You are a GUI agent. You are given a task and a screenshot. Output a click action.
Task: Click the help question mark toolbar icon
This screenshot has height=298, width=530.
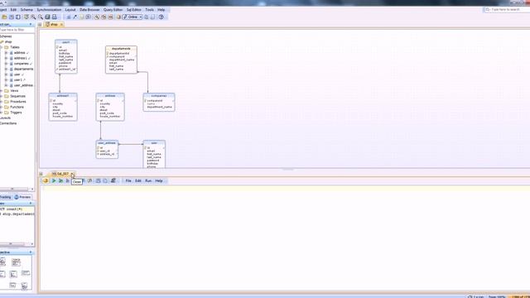point(161,17)
